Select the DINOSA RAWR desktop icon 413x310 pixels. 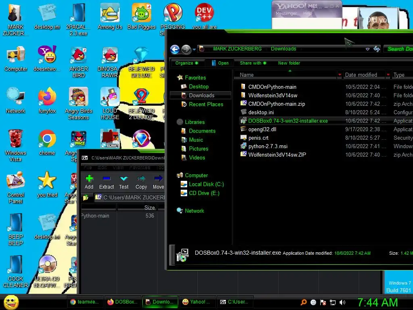click(110, 62)
